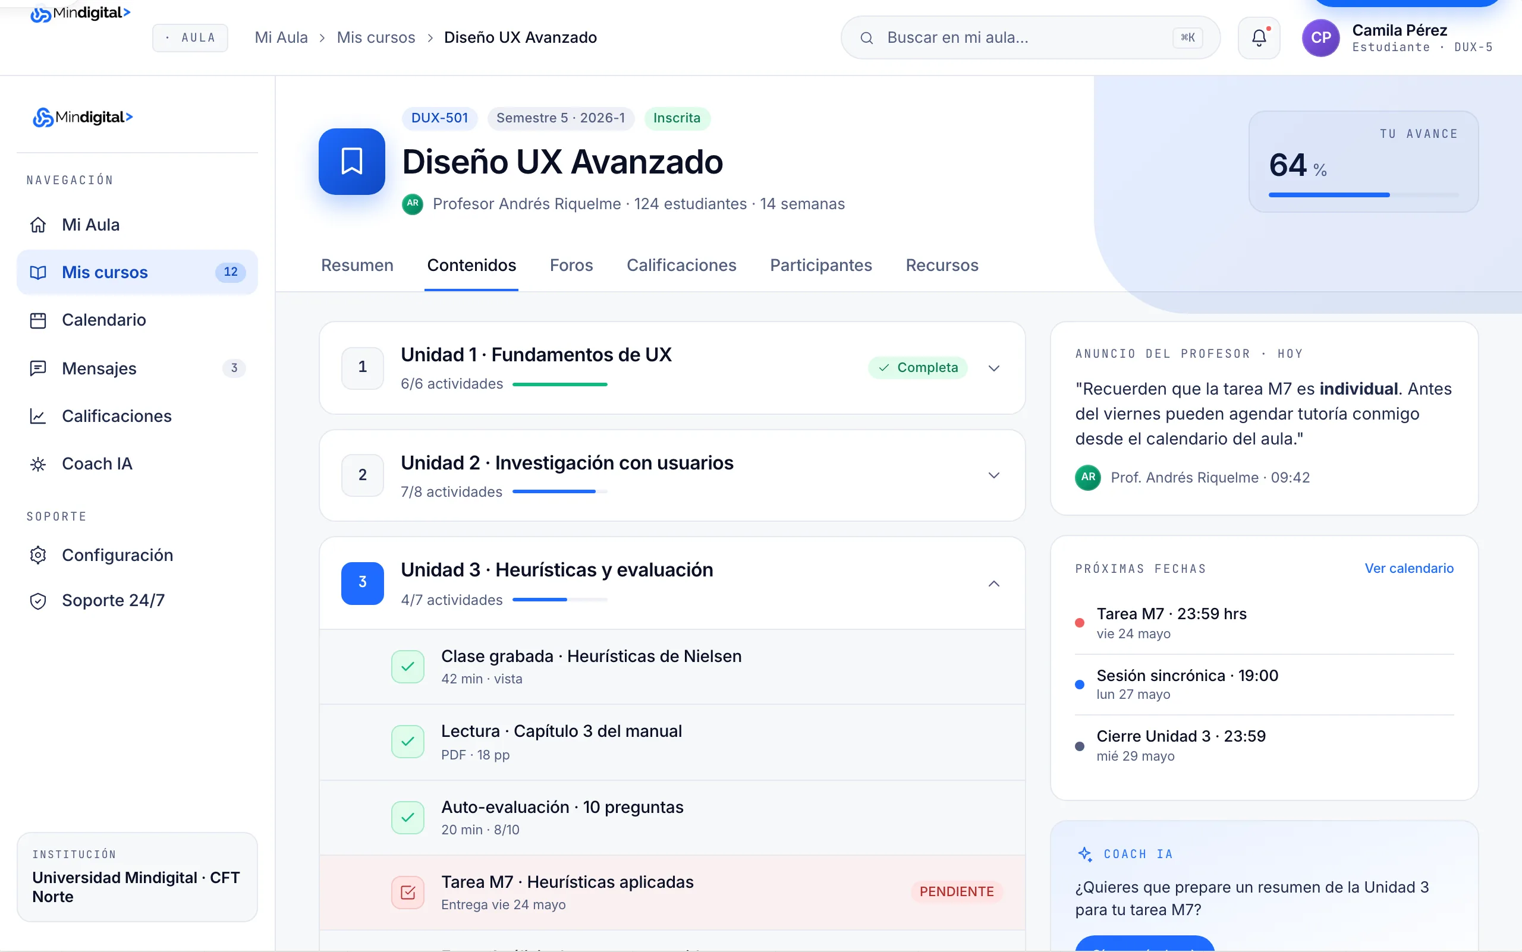Viewport: 1522px width, 952px height.
Task: Click the Coach IA sparkle icon
Action: pyautogui.click(x=1085, y=854)
